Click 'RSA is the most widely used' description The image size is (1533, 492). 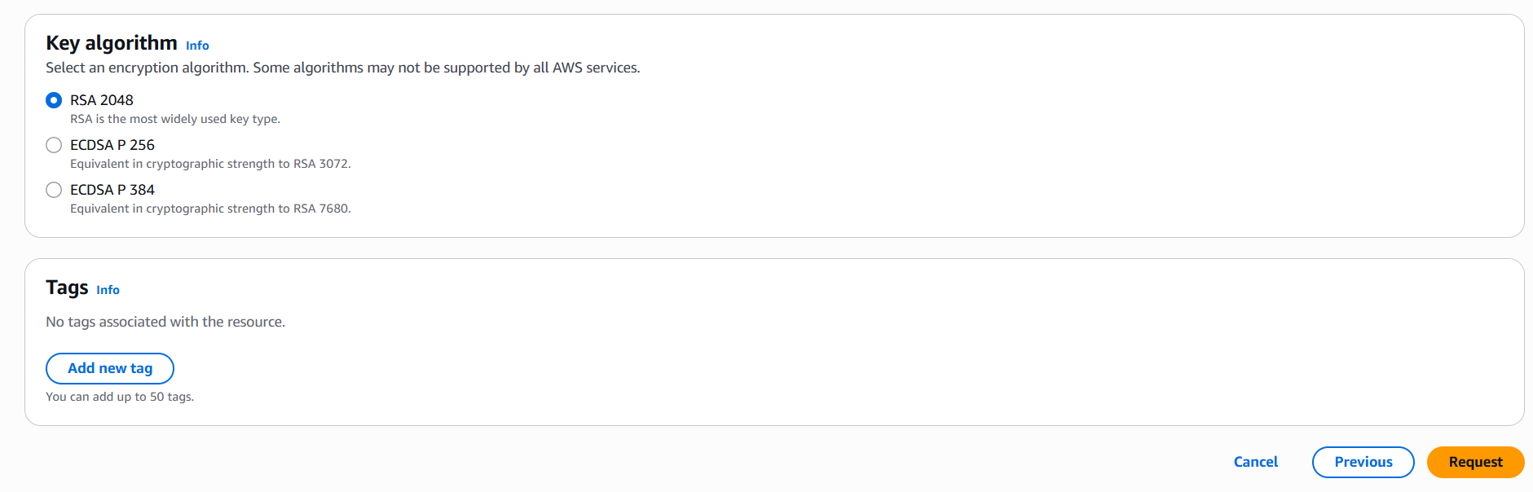[x=175, y=119]
